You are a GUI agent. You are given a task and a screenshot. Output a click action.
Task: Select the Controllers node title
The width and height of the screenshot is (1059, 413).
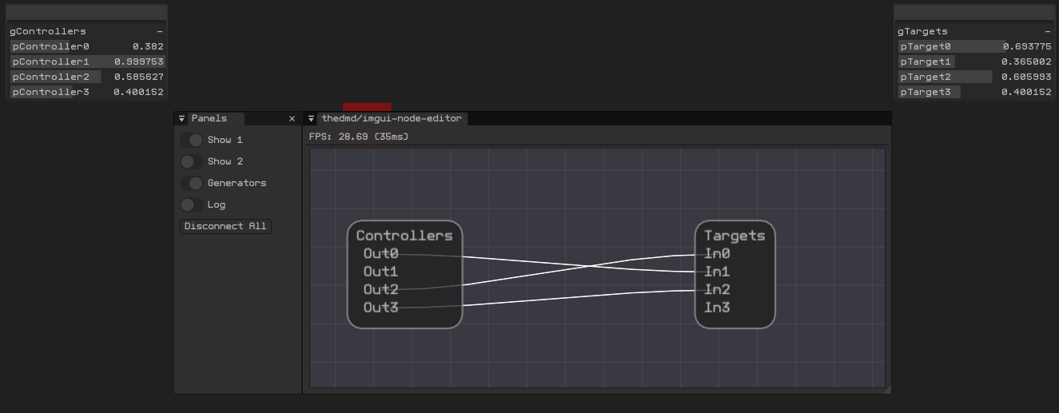click(404, 236)
